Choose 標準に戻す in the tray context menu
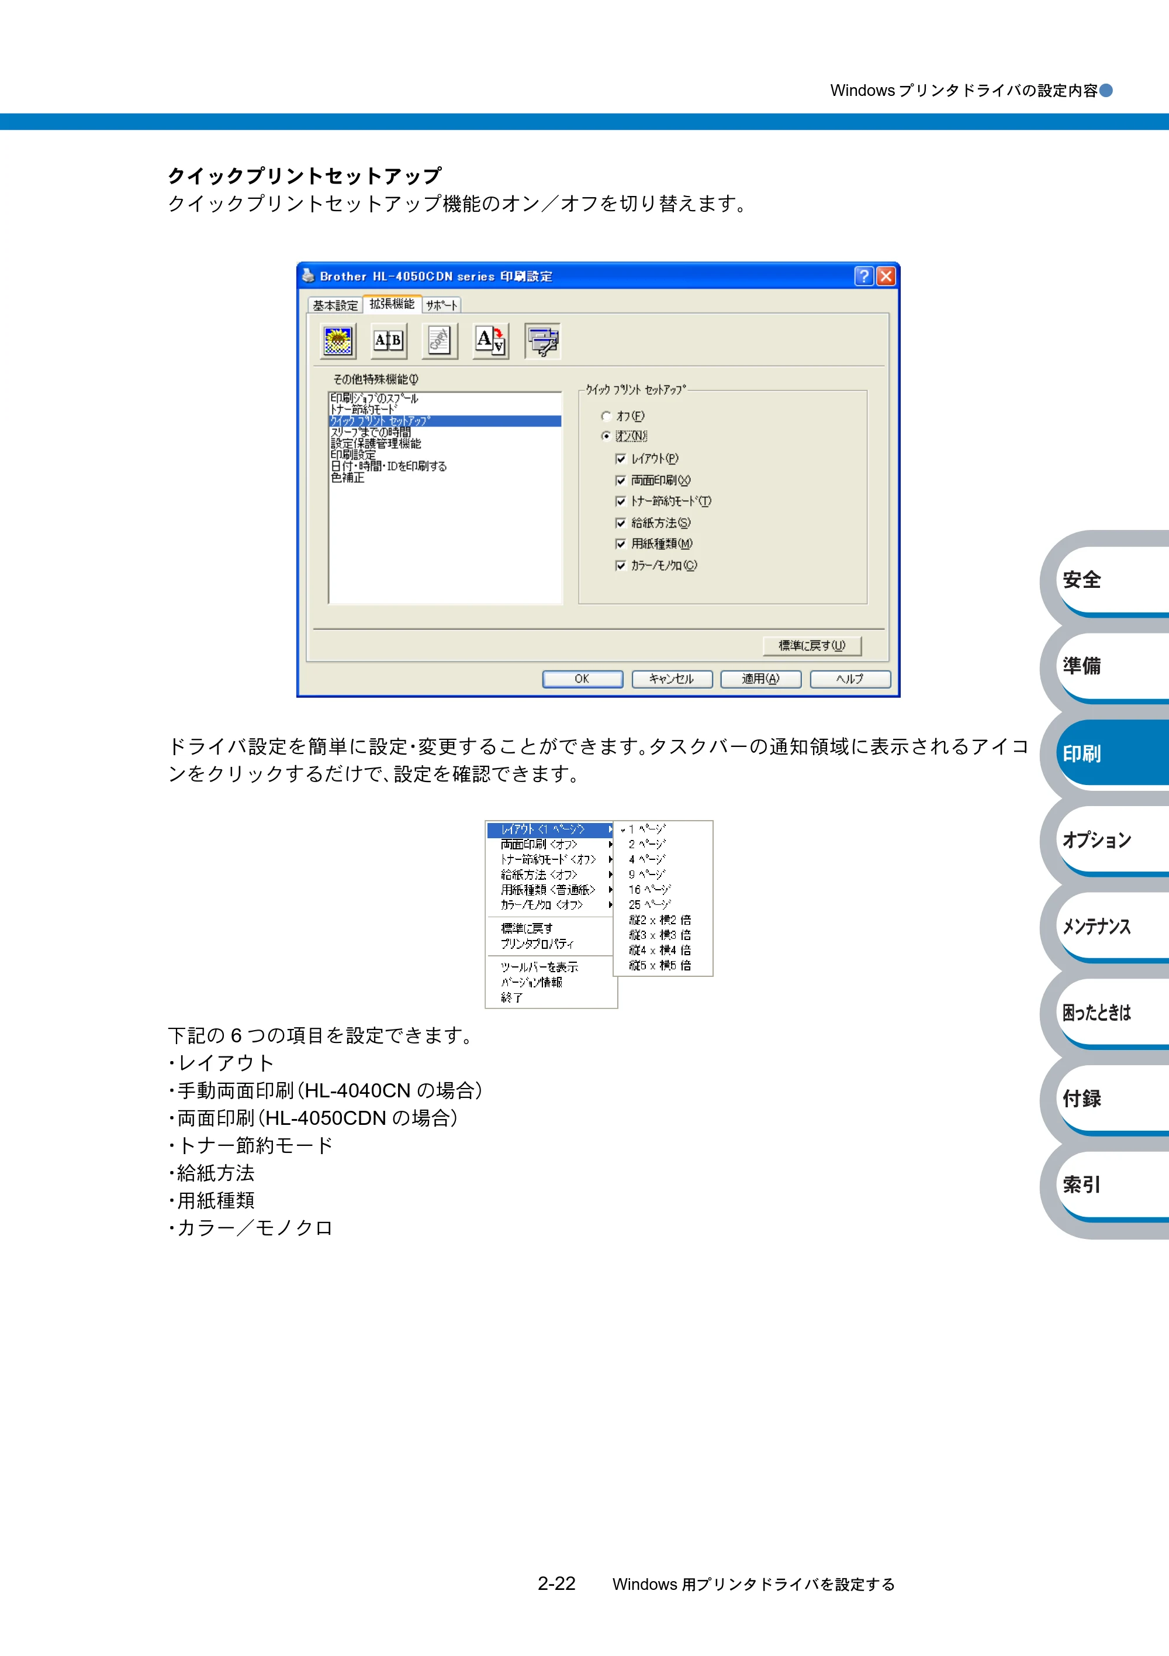The width and height of the screenshot is (1169, 1656). pyautogui.click(x=551, y=928)
